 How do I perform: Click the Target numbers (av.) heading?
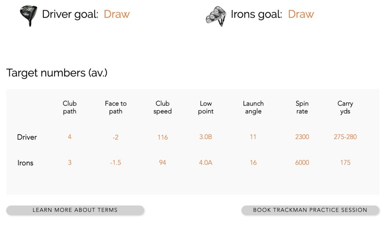point(57,73)
